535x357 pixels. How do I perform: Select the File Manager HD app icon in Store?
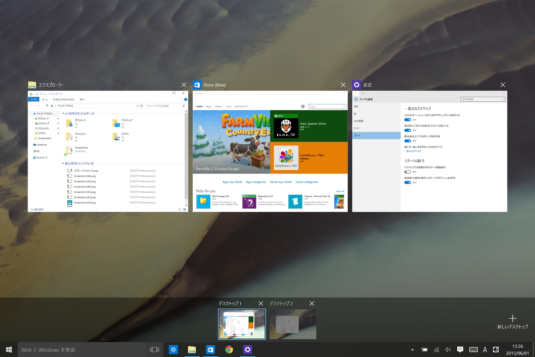click(x=203, y=201)
